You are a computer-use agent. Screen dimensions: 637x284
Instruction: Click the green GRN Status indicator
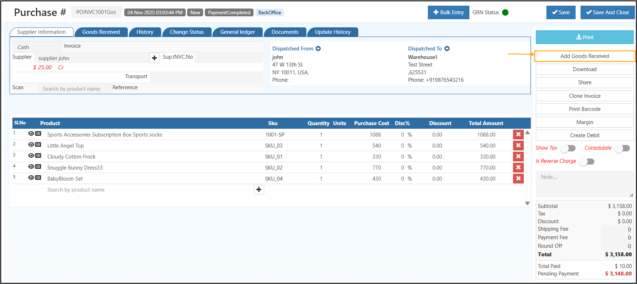[x=505, y=12]
